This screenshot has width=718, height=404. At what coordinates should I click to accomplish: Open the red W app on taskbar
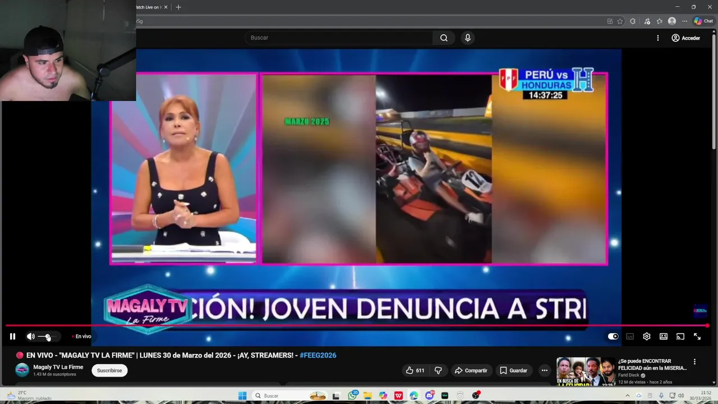coord(398,396)
